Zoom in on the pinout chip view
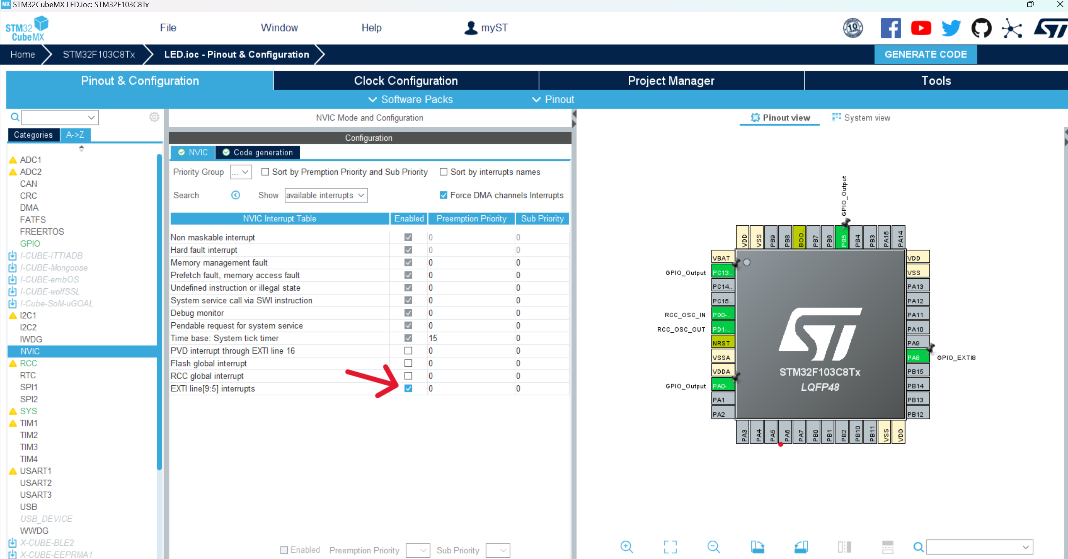The image size is (1068, 559). [x=627, y=547]
